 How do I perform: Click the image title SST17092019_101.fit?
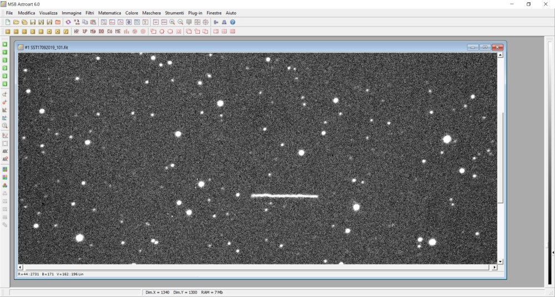click(47, 47)
